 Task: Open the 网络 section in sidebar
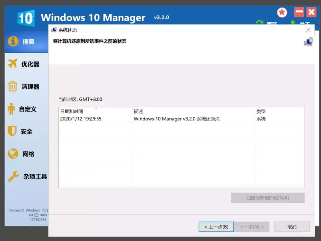click(x=26, y=154)
